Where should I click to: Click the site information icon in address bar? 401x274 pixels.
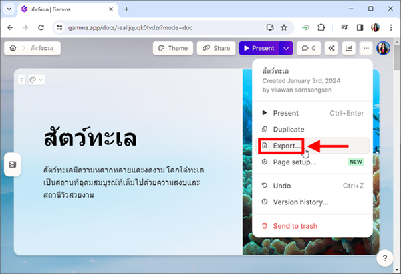coord(59,27)
